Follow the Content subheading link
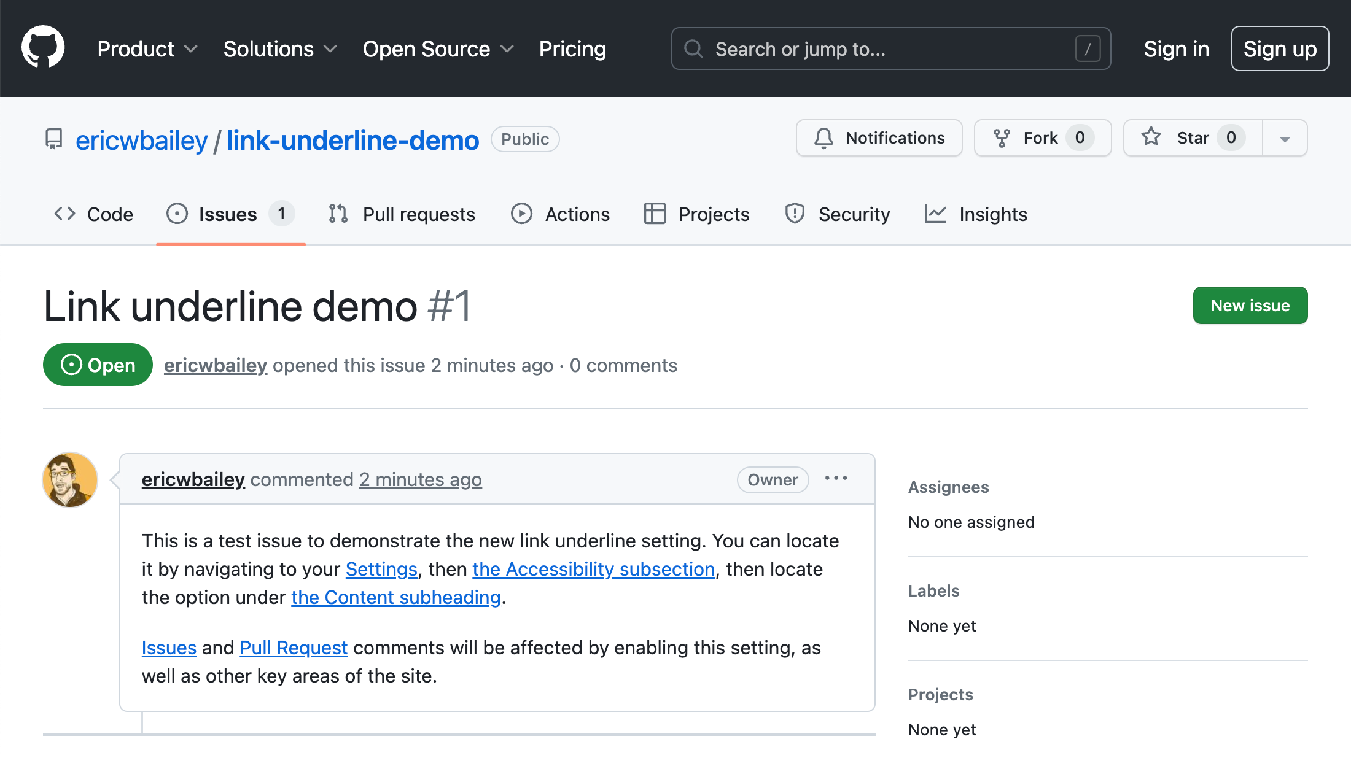 click(x=396, y=597)
